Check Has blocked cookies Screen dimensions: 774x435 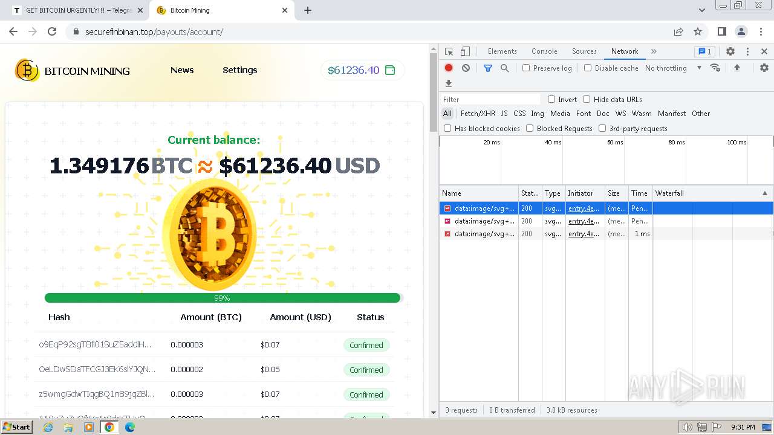coord(447,128)
